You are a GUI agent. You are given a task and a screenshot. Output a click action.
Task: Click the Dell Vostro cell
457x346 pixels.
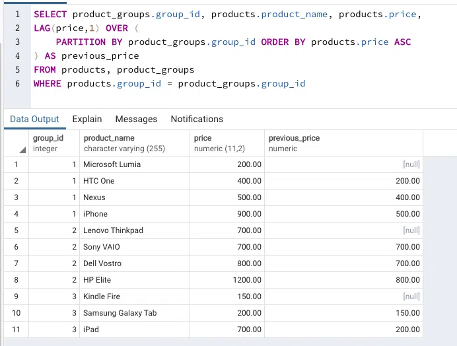(135, 263)
